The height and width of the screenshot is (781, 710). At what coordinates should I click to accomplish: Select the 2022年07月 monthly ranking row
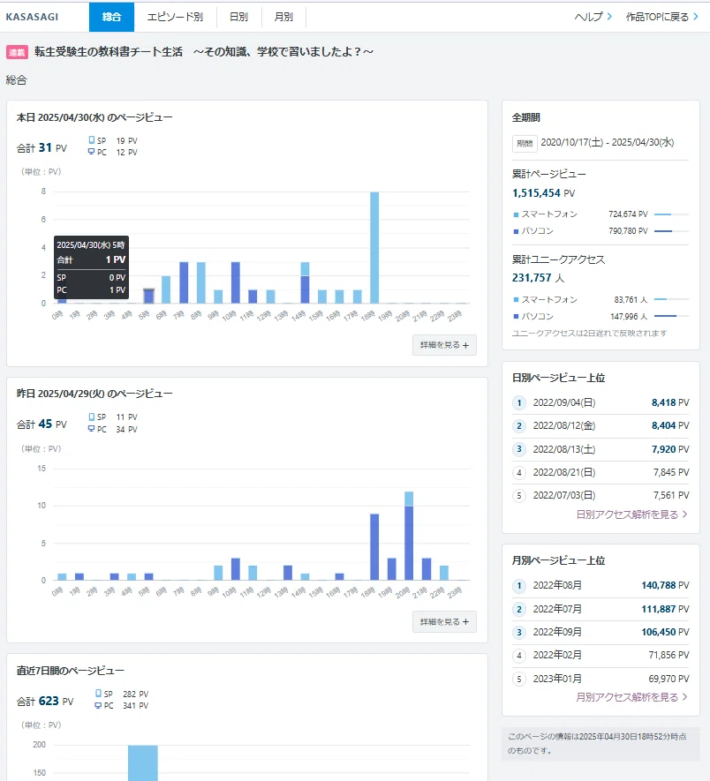(x=600, y=609)
